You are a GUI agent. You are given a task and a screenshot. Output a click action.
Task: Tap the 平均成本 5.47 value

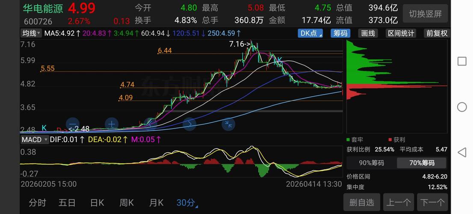click(x=441, y=149)
